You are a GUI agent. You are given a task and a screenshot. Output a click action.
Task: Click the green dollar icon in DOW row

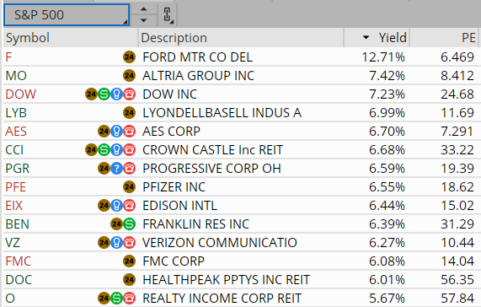pos(104,94)
